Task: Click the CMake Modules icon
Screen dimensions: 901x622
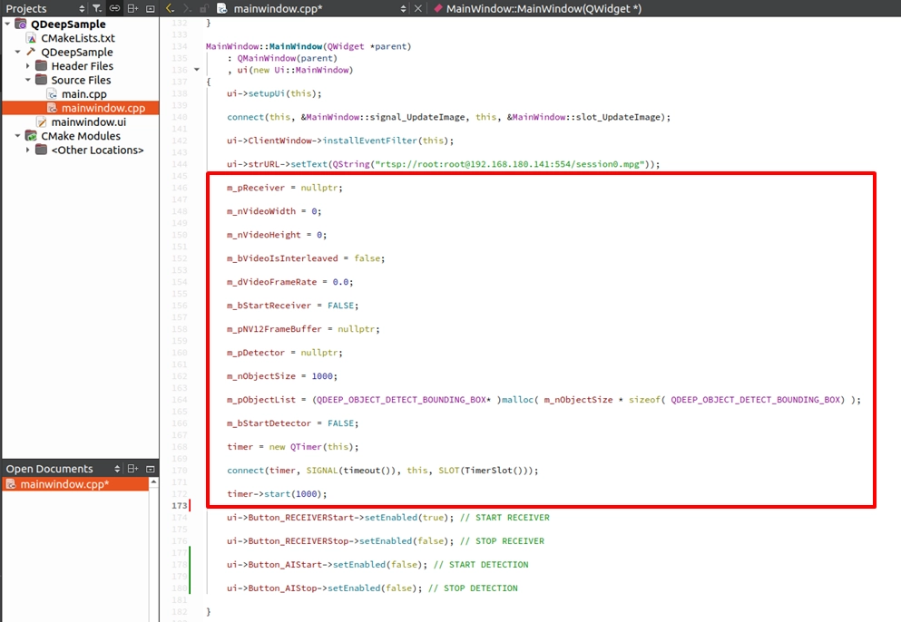Action: [31, 135]
